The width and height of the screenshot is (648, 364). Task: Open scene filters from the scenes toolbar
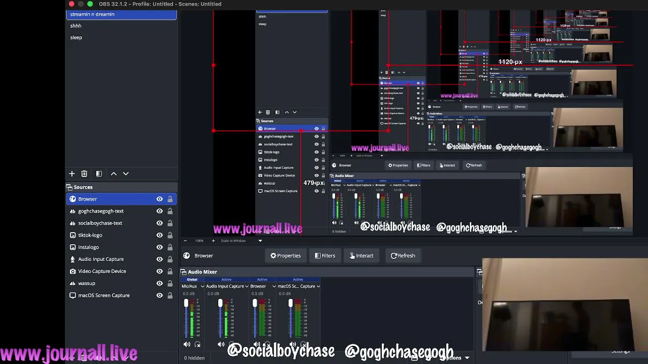(x=99, y=174)
